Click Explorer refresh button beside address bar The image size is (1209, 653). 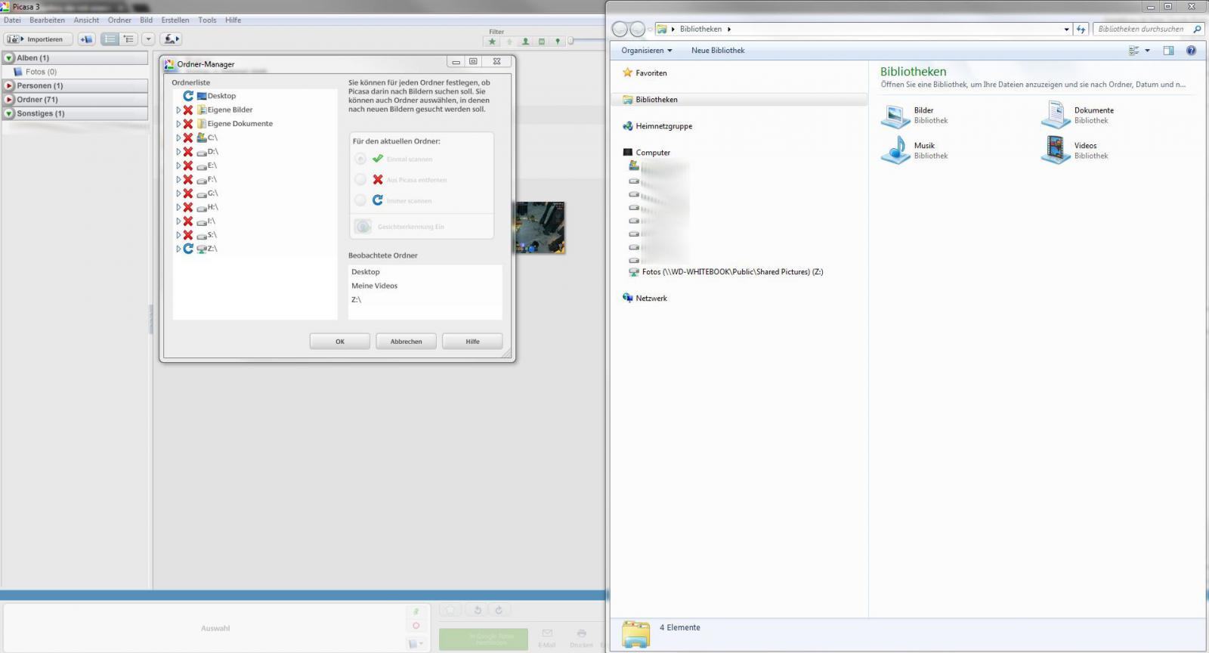1081,29
